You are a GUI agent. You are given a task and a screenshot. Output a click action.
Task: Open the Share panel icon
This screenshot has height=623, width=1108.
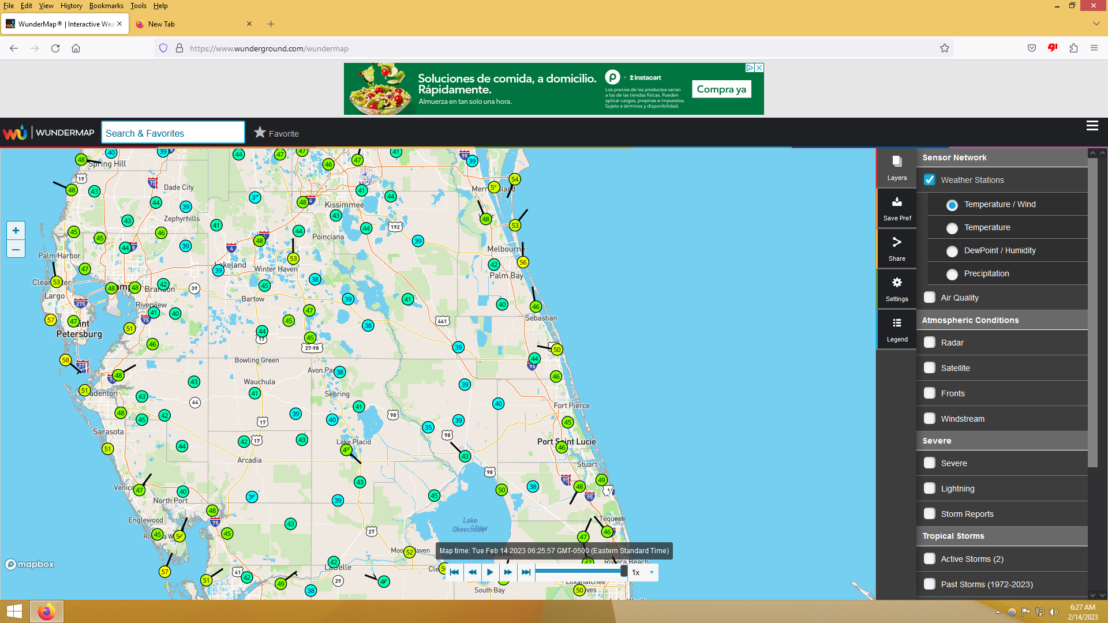(x=896, y=248)
